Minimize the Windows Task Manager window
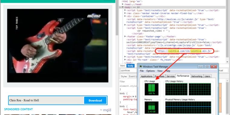 tap(201, 67)
